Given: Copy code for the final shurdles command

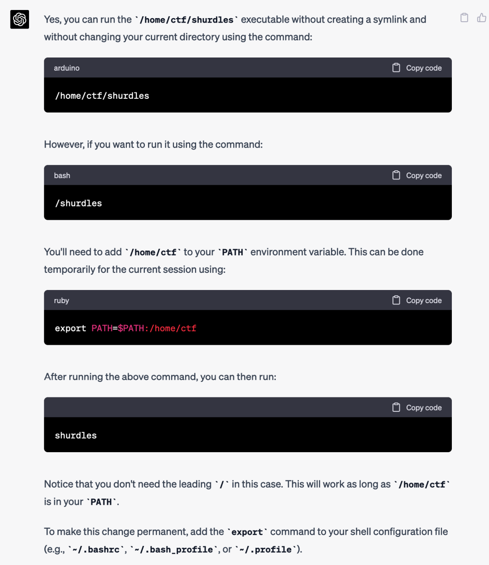Looking at the screenshot, I should pos(417,408).
